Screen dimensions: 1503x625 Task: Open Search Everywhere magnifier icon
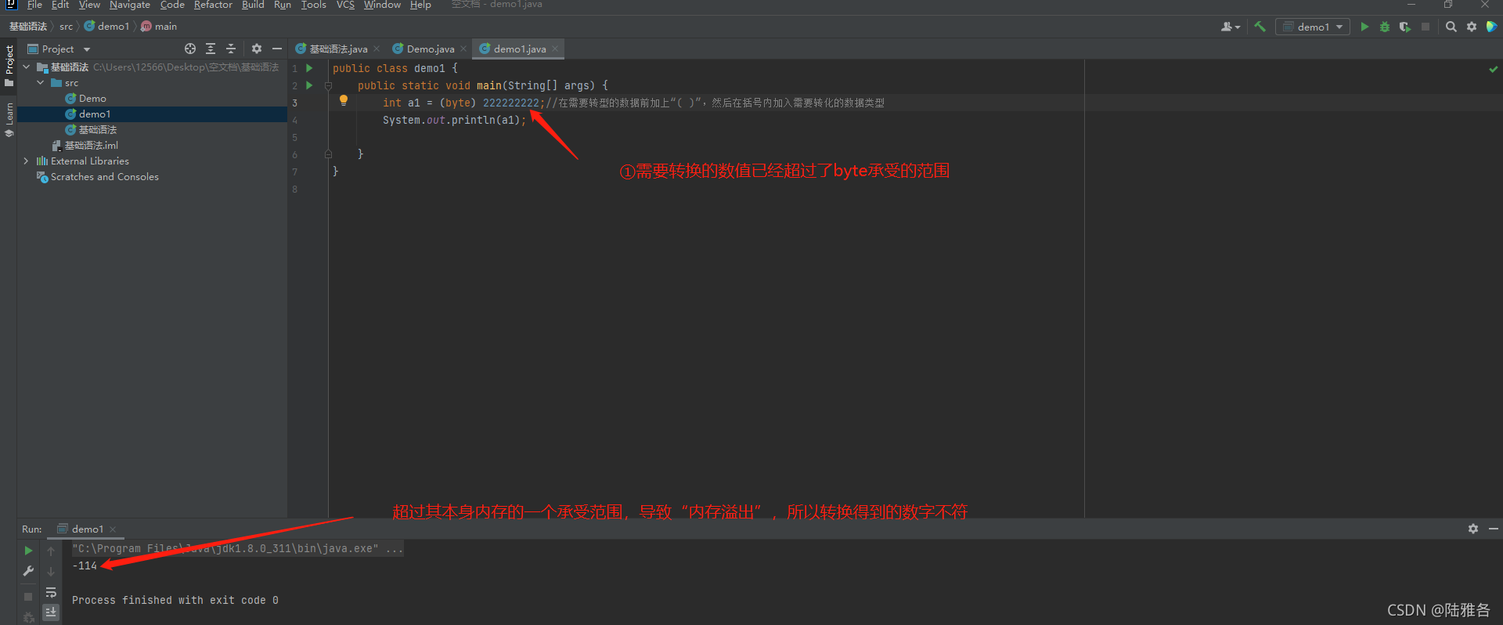1451,27
